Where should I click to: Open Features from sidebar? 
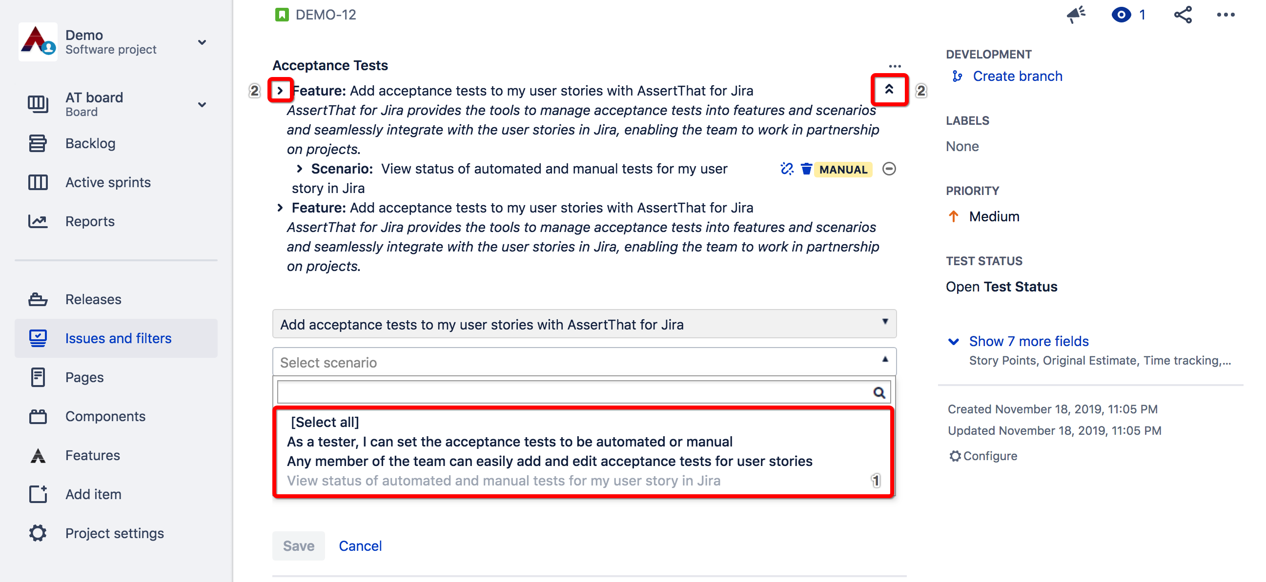(x=93, y=455)
